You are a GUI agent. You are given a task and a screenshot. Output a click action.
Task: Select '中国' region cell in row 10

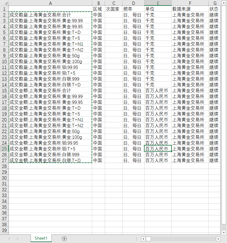click(99, 61)
